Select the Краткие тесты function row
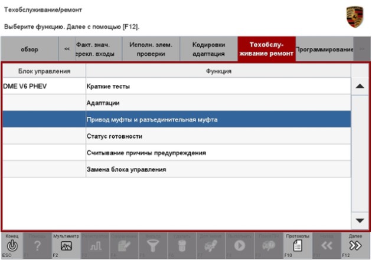 [x=218, y=87]
